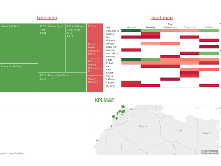
Task: Select the Make Cycle Time treemap tile
Action: (19, 43)
